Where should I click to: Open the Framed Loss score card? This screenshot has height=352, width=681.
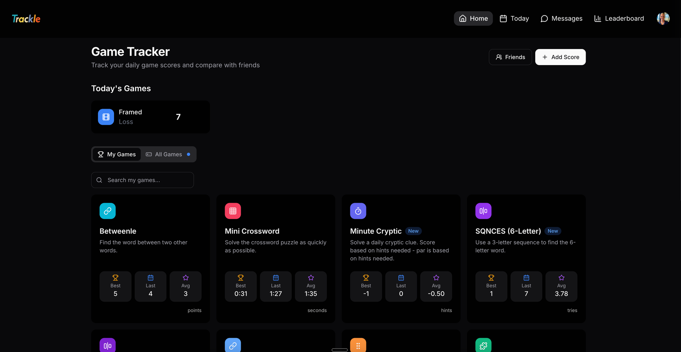tap(151, 117)
